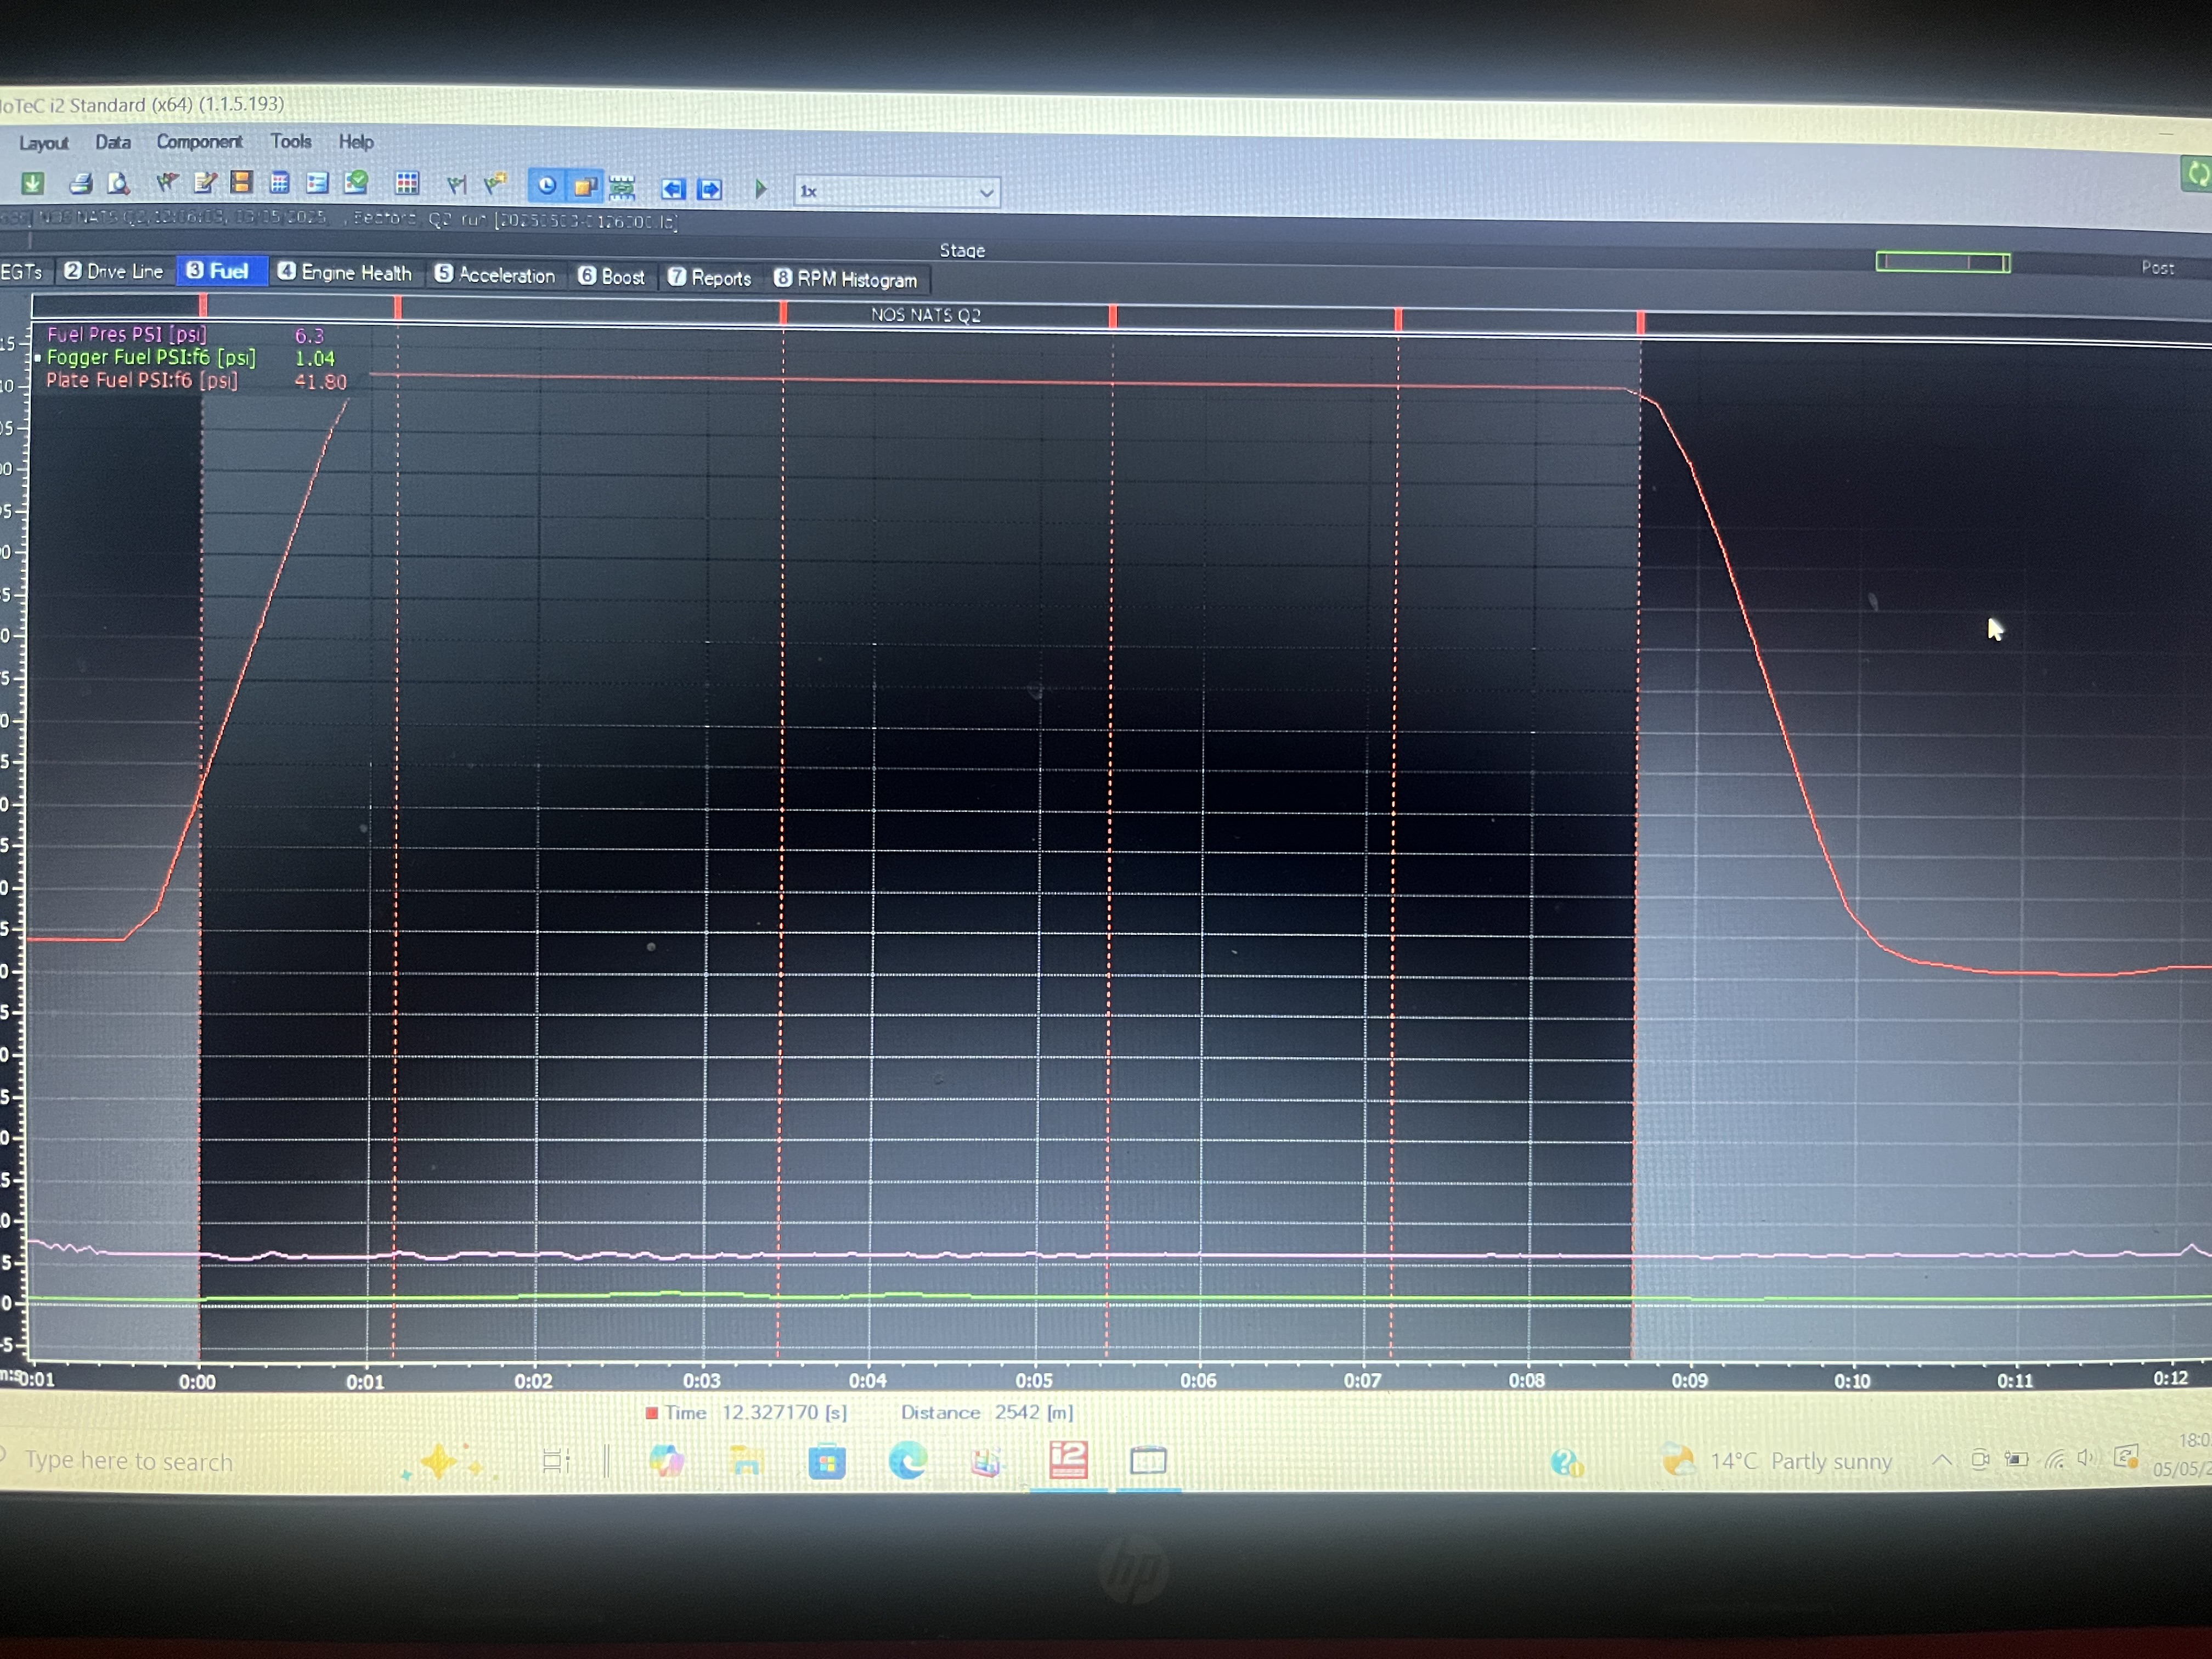Select Plate Fuel PSI:f6 channel legend
The width and height of the screenshot is (2212, 1659).
pos(142,380)
